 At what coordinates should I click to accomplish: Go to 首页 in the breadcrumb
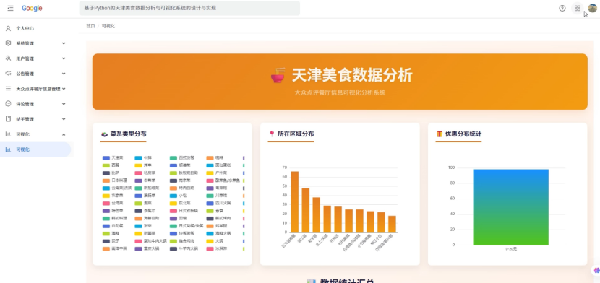pyautogui.click(x=90, y=26)
